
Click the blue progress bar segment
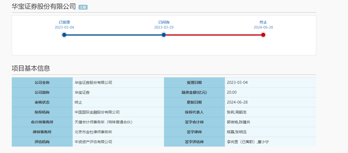point(114,35)
